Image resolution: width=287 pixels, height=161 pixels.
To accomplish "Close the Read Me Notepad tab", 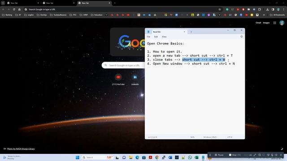I will 184,32.
